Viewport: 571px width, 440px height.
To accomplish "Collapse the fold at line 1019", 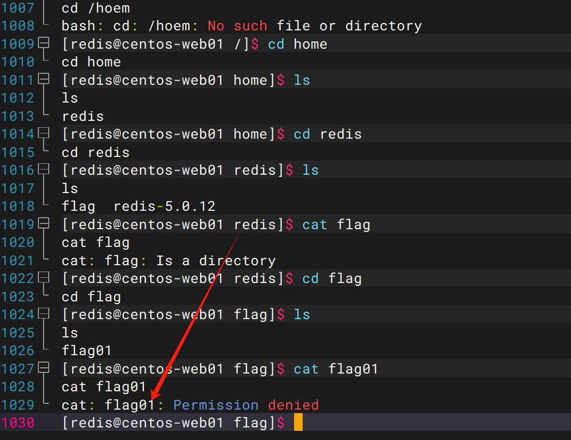I will (44, 224).
